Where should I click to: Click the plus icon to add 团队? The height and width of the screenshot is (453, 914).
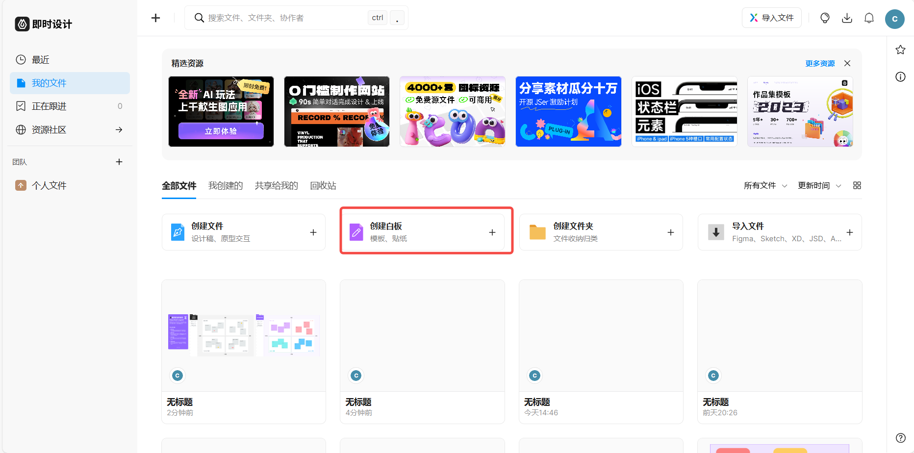pyautogui.click(x=119, y=162)
